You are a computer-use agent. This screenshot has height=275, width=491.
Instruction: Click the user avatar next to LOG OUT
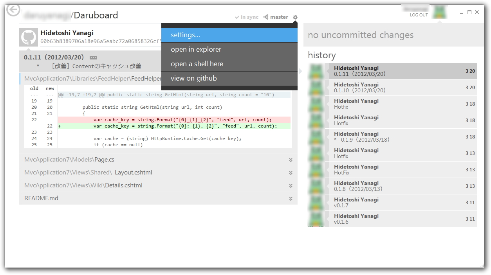(x=439, y=12)
